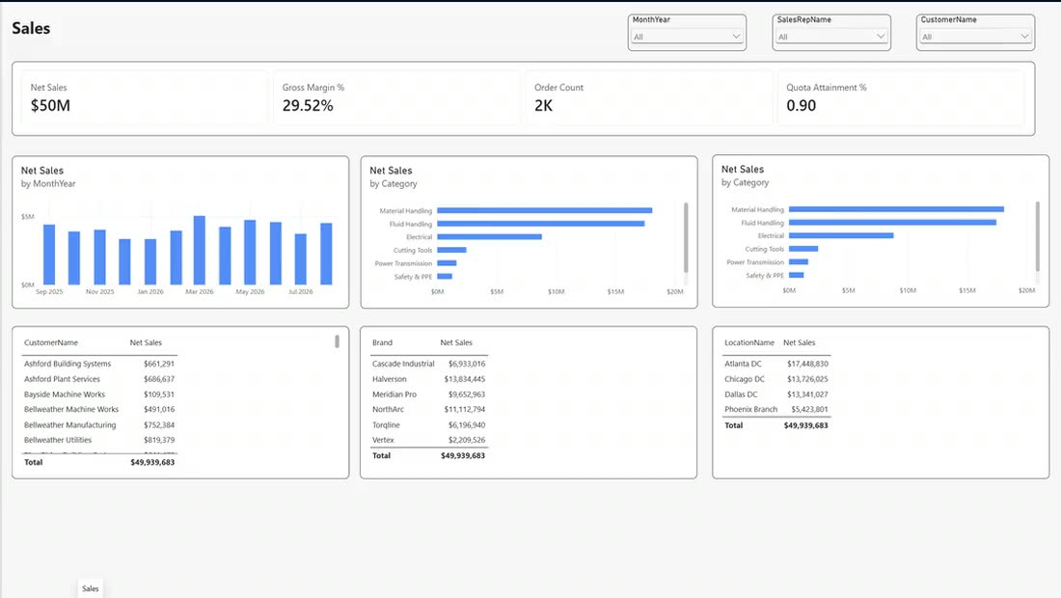The height and width of the screenshot is (598, 1061).
Task: Select the Meridian Pro brand row
Action: point(428,394)
